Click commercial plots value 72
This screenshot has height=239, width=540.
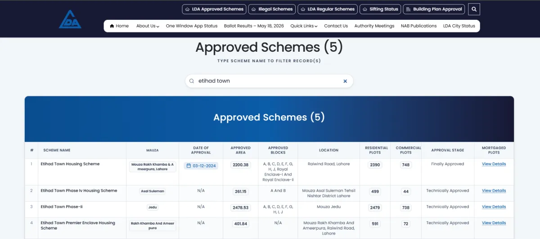406,224
